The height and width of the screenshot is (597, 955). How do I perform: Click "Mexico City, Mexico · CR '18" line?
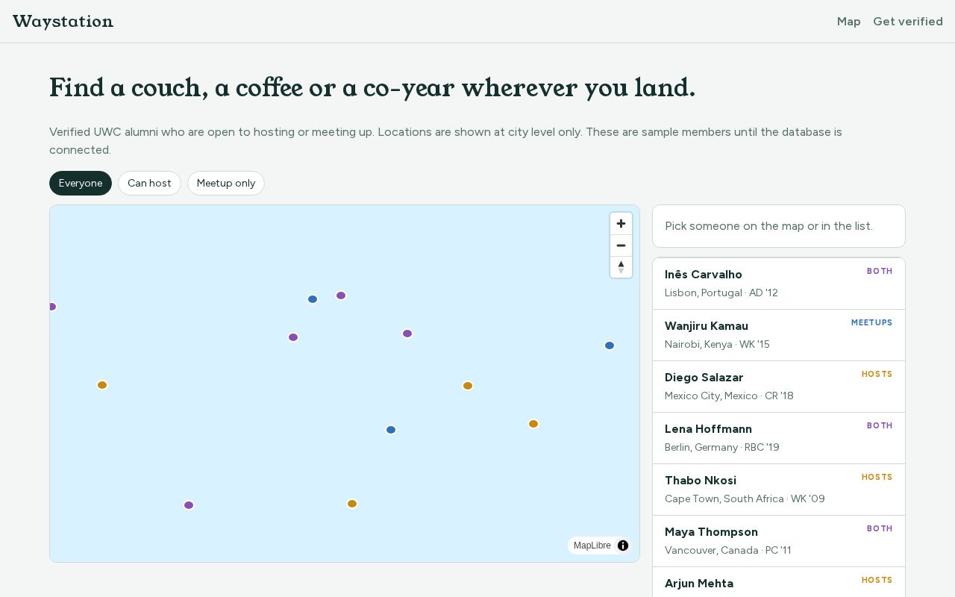729,396
